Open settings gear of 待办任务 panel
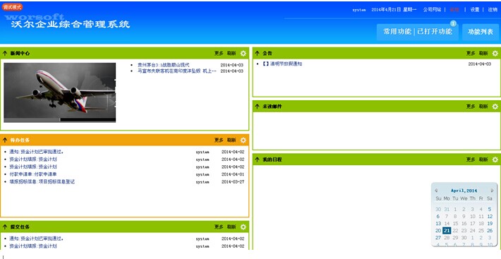This screenshot has height=259, width=501. [x=243, y=140]
